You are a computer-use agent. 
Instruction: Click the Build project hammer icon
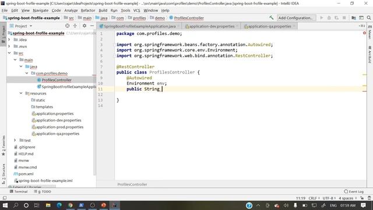pyautogui.click(x=271, y=17)
